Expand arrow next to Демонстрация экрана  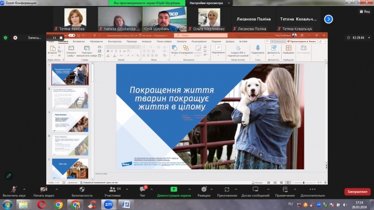point(189,189)
